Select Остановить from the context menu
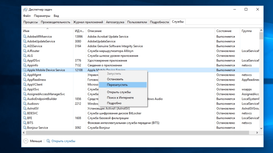Viewport: 273px width, 153px height. coord(115,79)
